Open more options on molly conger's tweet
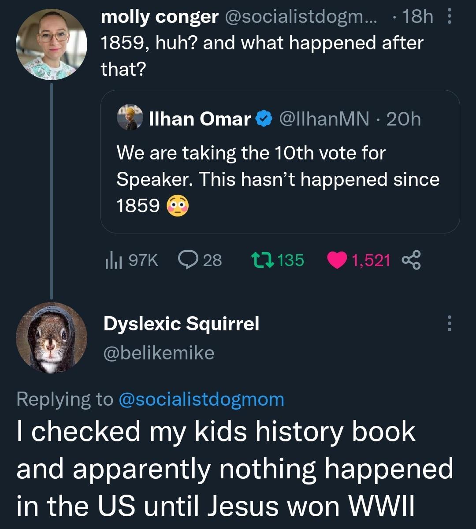Viewport: 476px width, 529px height. click(449, 18)
